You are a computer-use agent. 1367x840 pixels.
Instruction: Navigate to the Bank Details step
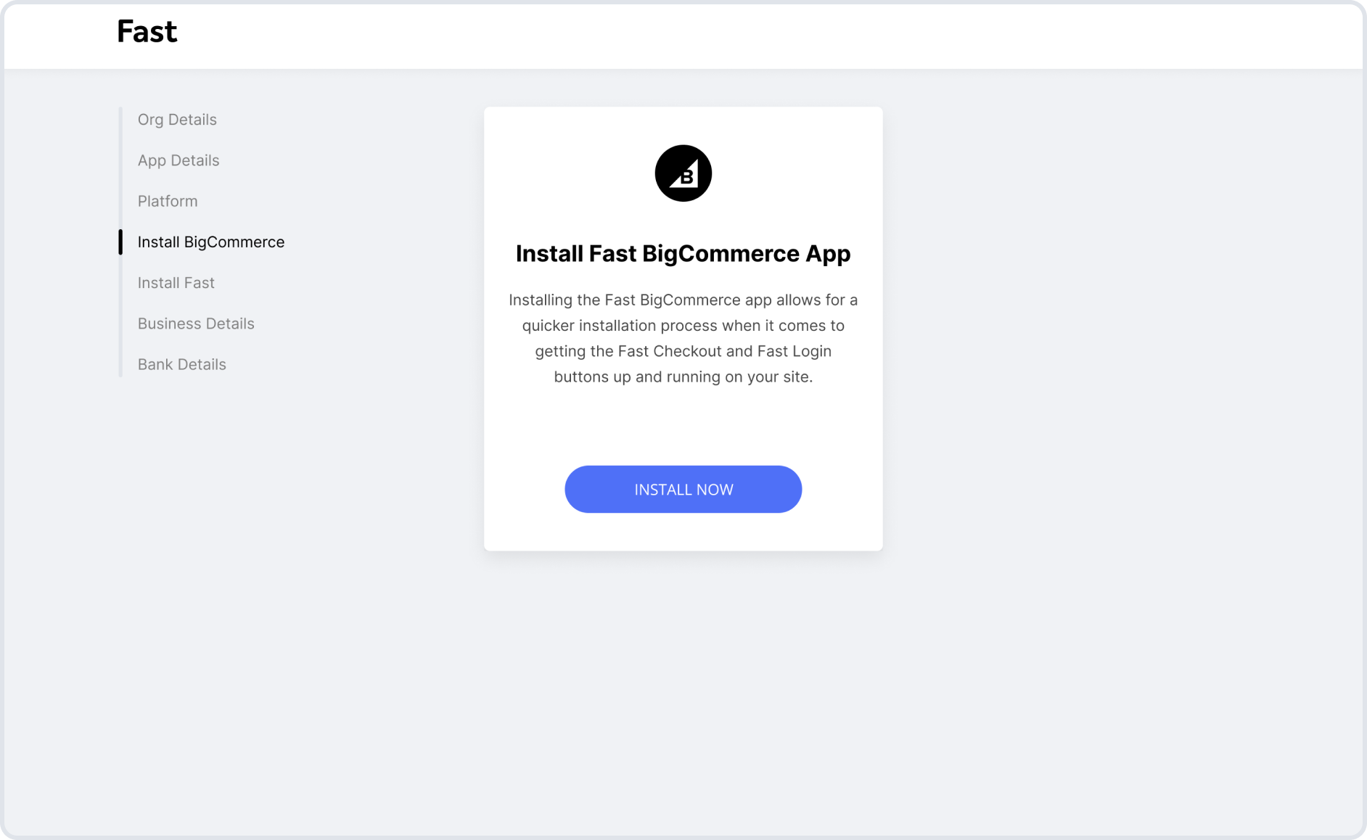(182, 364)
